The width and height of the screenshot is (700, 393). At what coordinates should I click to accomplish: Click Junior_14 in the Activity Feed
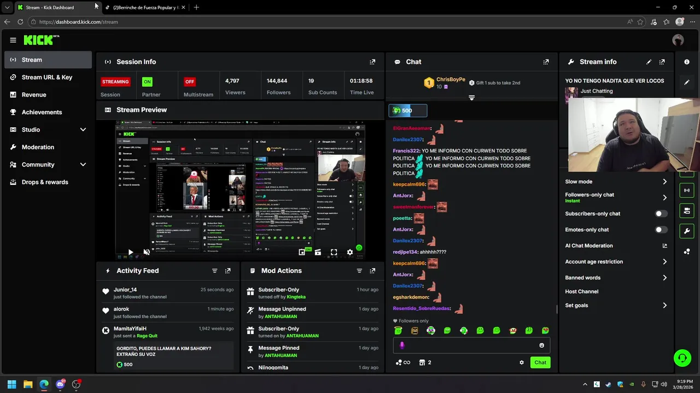pyautogui.click(x=125, y=290)
